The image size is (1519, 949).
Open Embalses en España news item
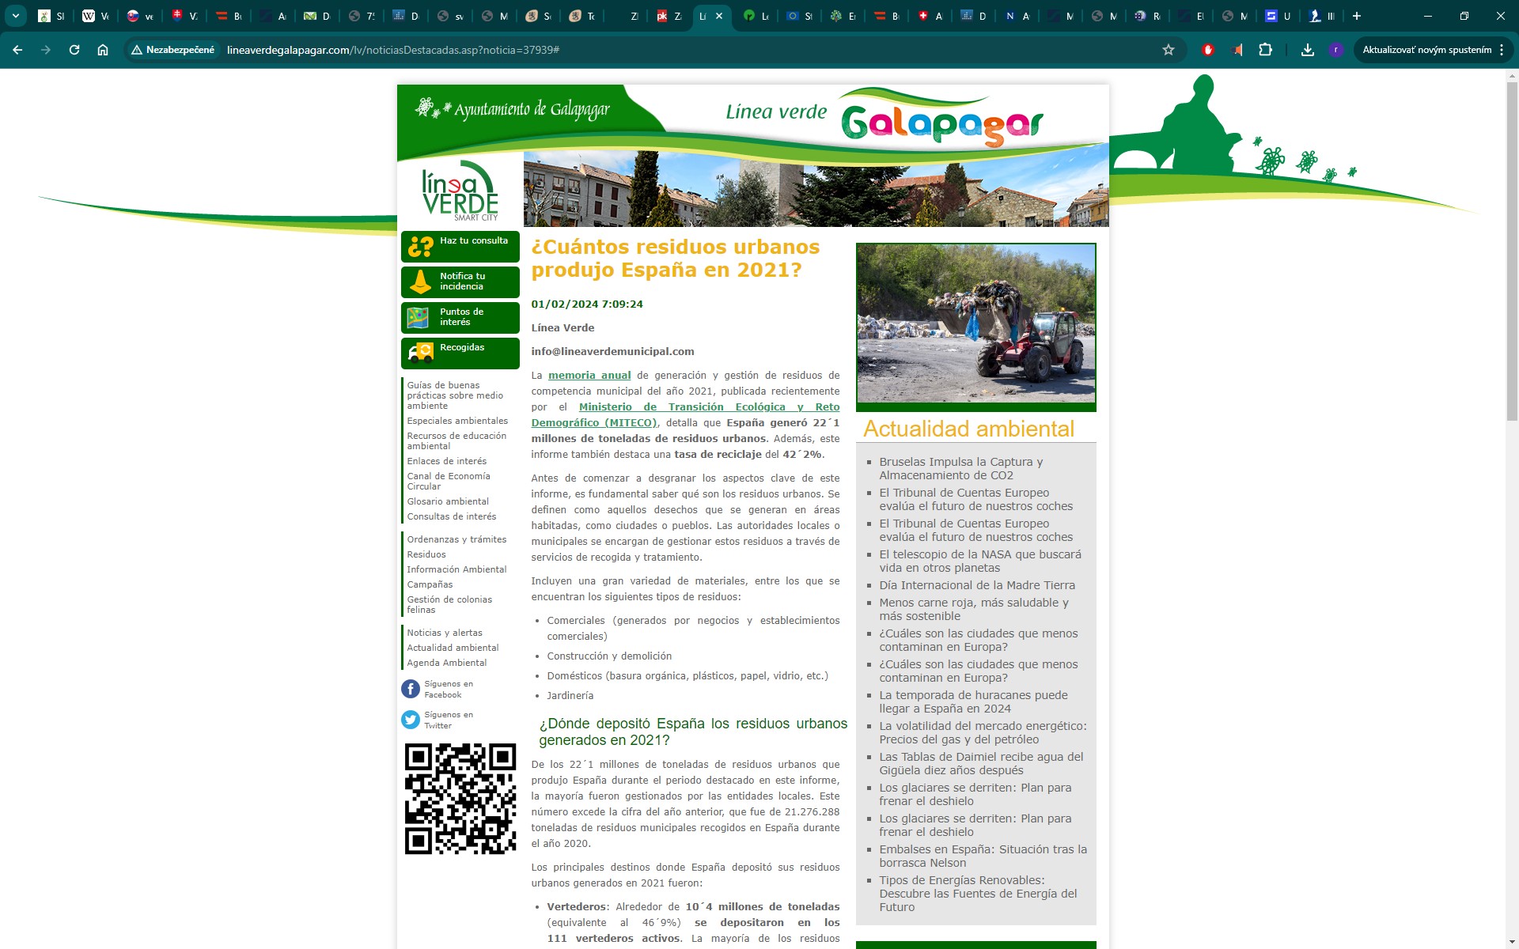point(983,856)
